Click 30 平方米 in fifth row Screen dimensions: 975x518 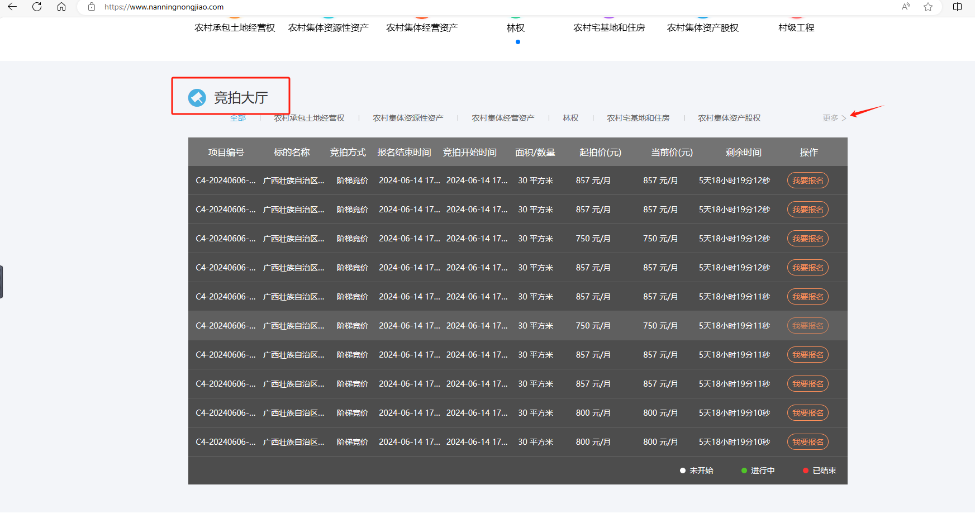[x=535, y=297]
